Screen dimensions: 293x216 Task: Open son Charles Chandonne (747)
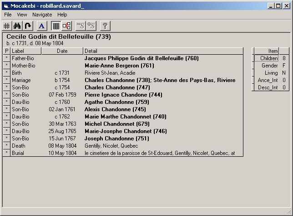(x=117, y=87)
